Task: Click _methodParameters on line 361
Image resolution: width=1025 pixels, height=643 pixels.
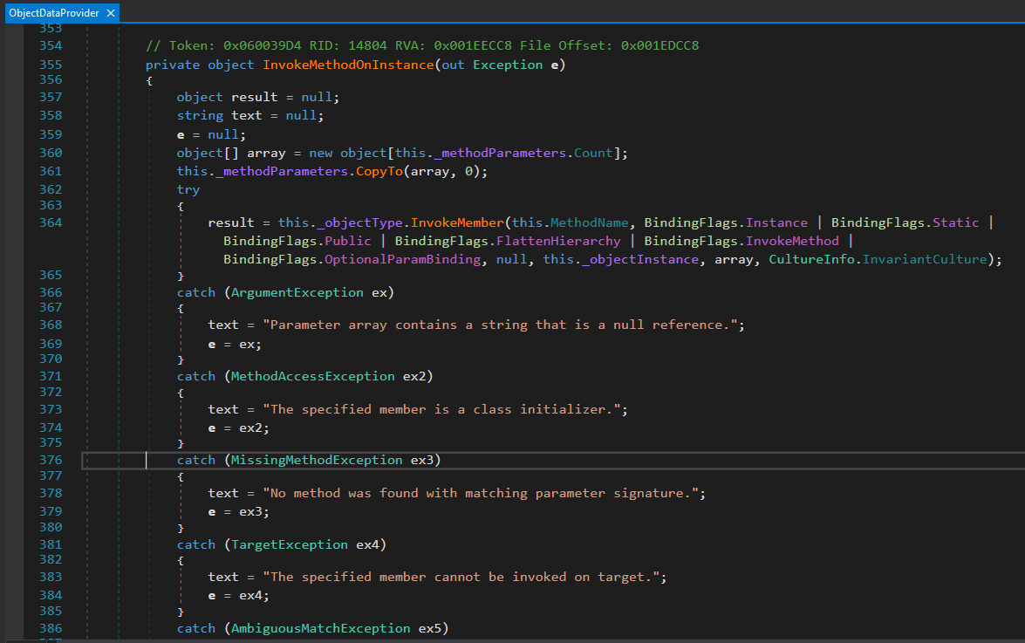Action: [282, 171]
